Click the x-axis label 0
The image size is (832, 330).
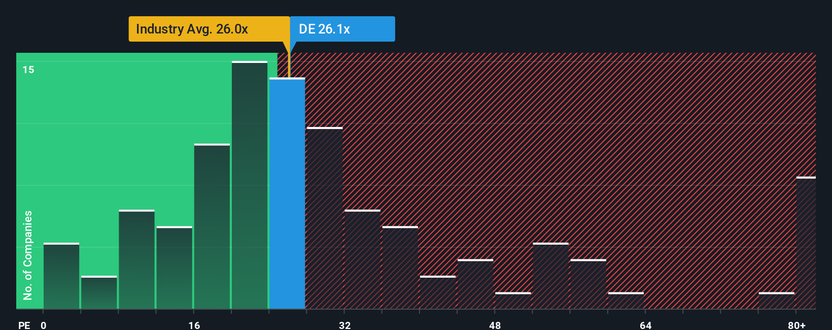[x=44, y=325]
